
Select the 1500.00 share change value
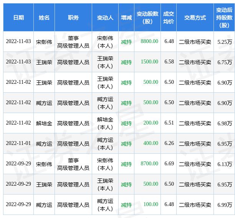(x=149, y=62)
